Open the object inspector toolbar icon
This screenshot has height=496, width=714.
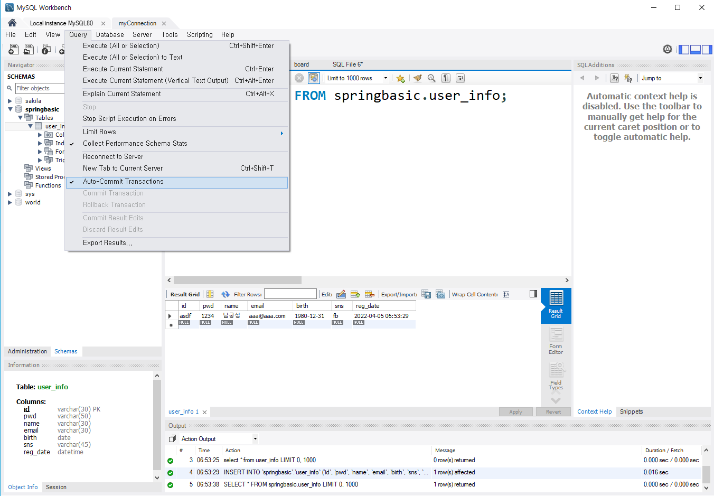46,49
